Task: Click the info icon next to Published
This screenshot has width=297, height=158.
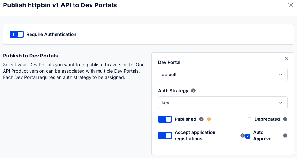Action: tap(201, 119)
